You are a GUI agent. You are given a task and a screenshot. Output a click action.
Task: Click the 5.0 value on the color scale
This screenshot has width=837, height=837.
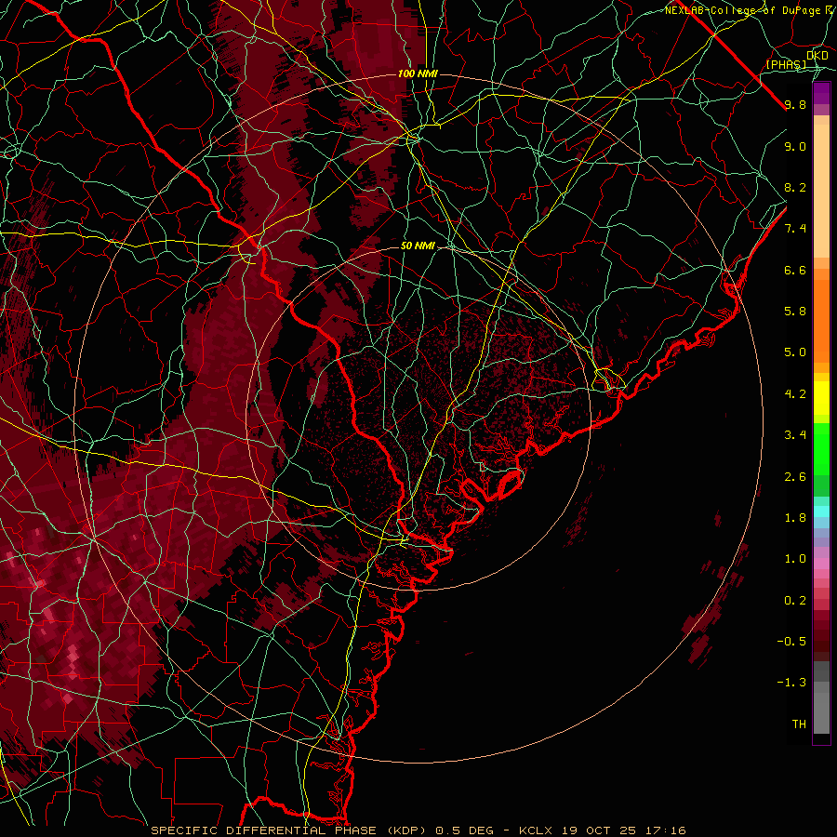795,352
